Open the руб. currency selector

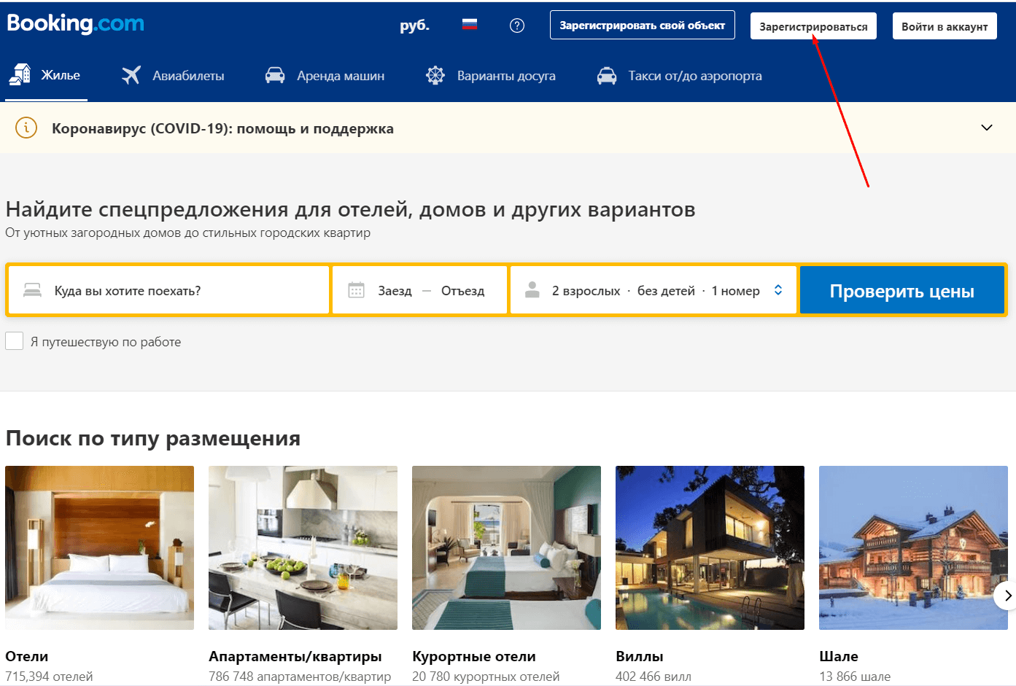(x=414, y=26)
